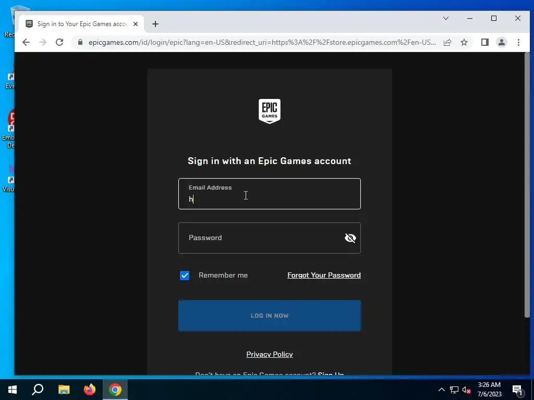Open the Windows Start menu
The width and height of the screenshot is (534, 400).
(x=13, y=390)
